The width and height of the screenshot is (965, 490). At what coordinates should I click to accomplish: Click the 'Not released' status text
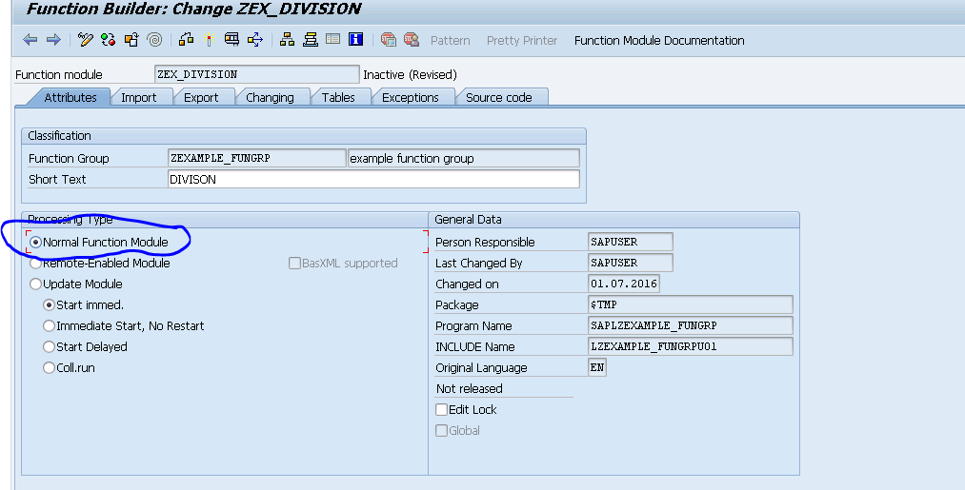[x=469, y=388]
